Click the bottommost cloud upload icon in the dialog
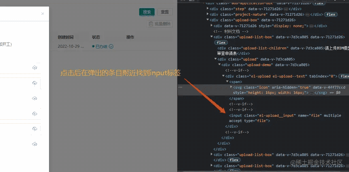 [x=35, y=144]
